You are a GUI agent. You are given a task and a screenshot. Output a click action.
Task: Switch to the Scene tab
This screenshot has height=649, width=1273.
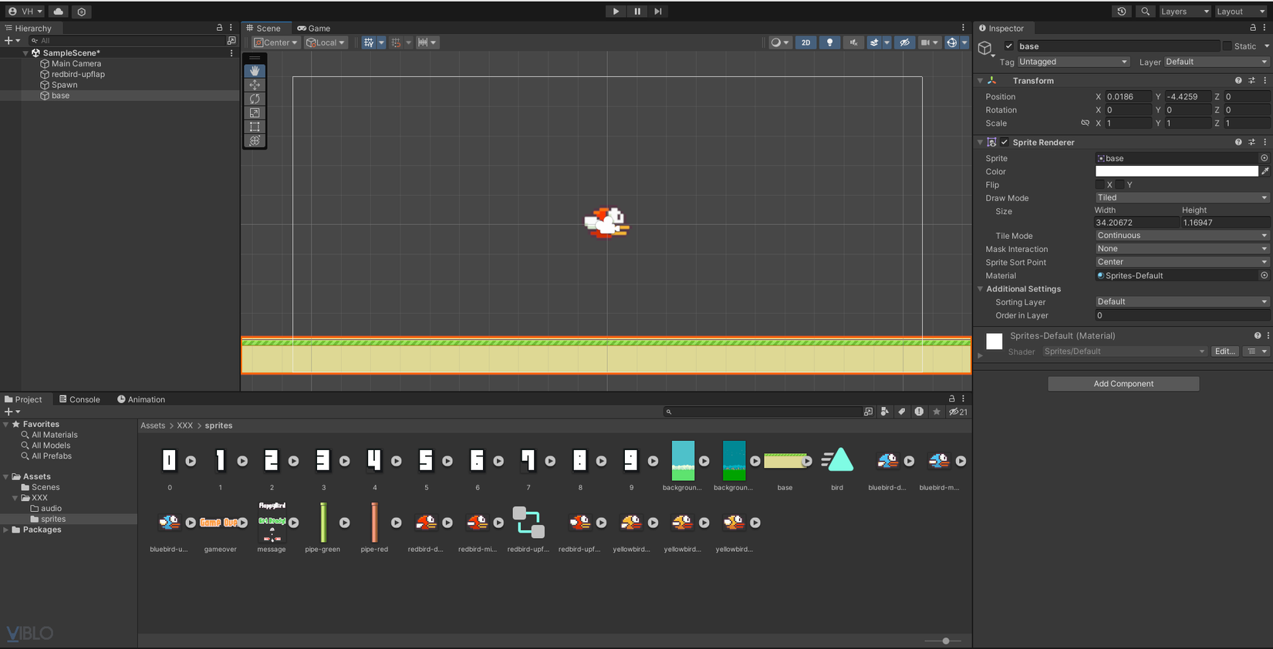point(264,28)
